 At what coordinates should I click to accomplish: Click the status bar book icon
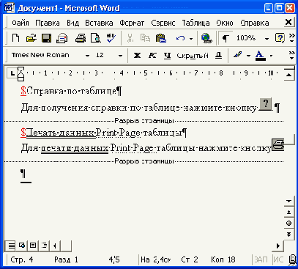click(292, 259)
